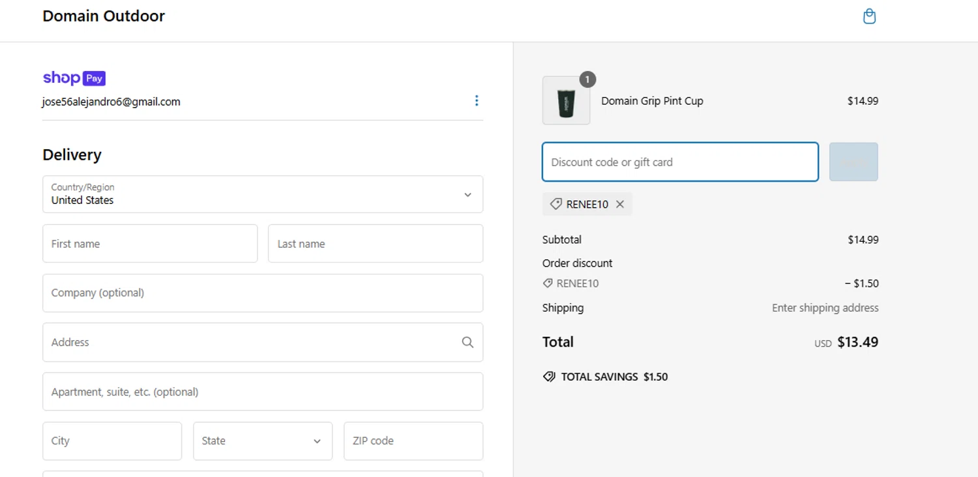Remove the RENEE10 discount code
This screenshot has width=978, height=477.
pos(620,204)
